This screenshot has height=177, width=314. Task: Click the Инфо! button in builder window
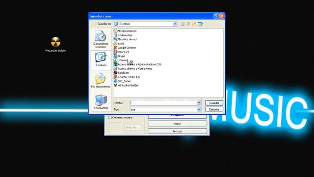[177, 123]
